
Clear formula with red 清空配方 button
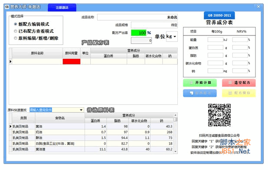click(239, 83)
